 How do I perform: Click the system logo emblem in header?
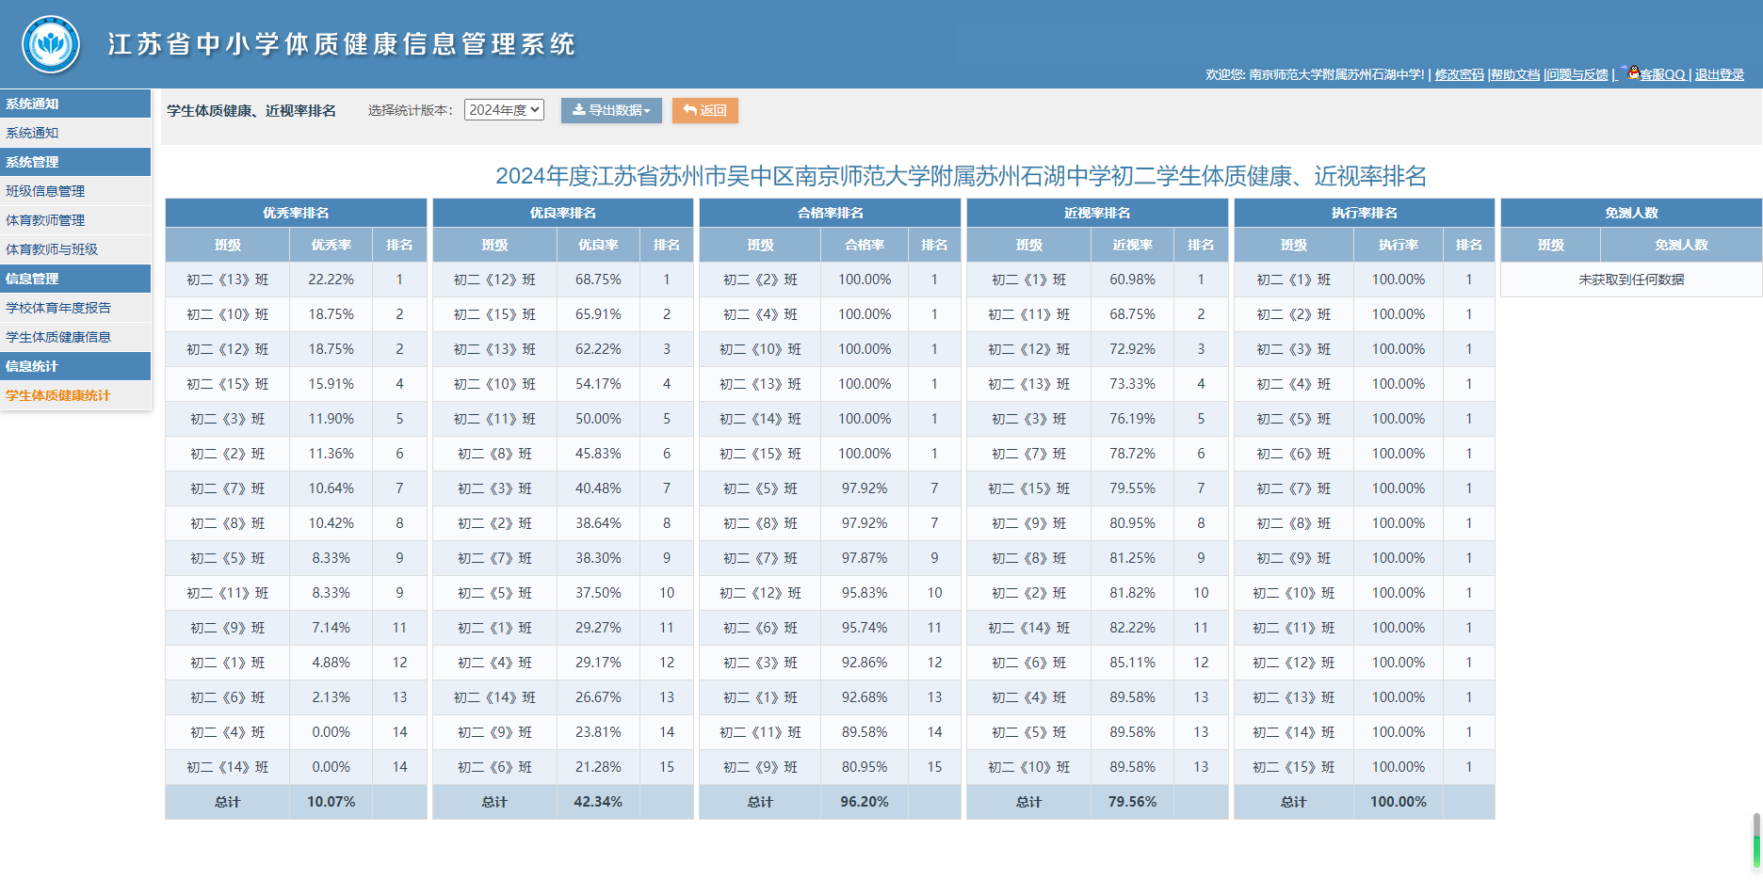(x=51, y=44)
